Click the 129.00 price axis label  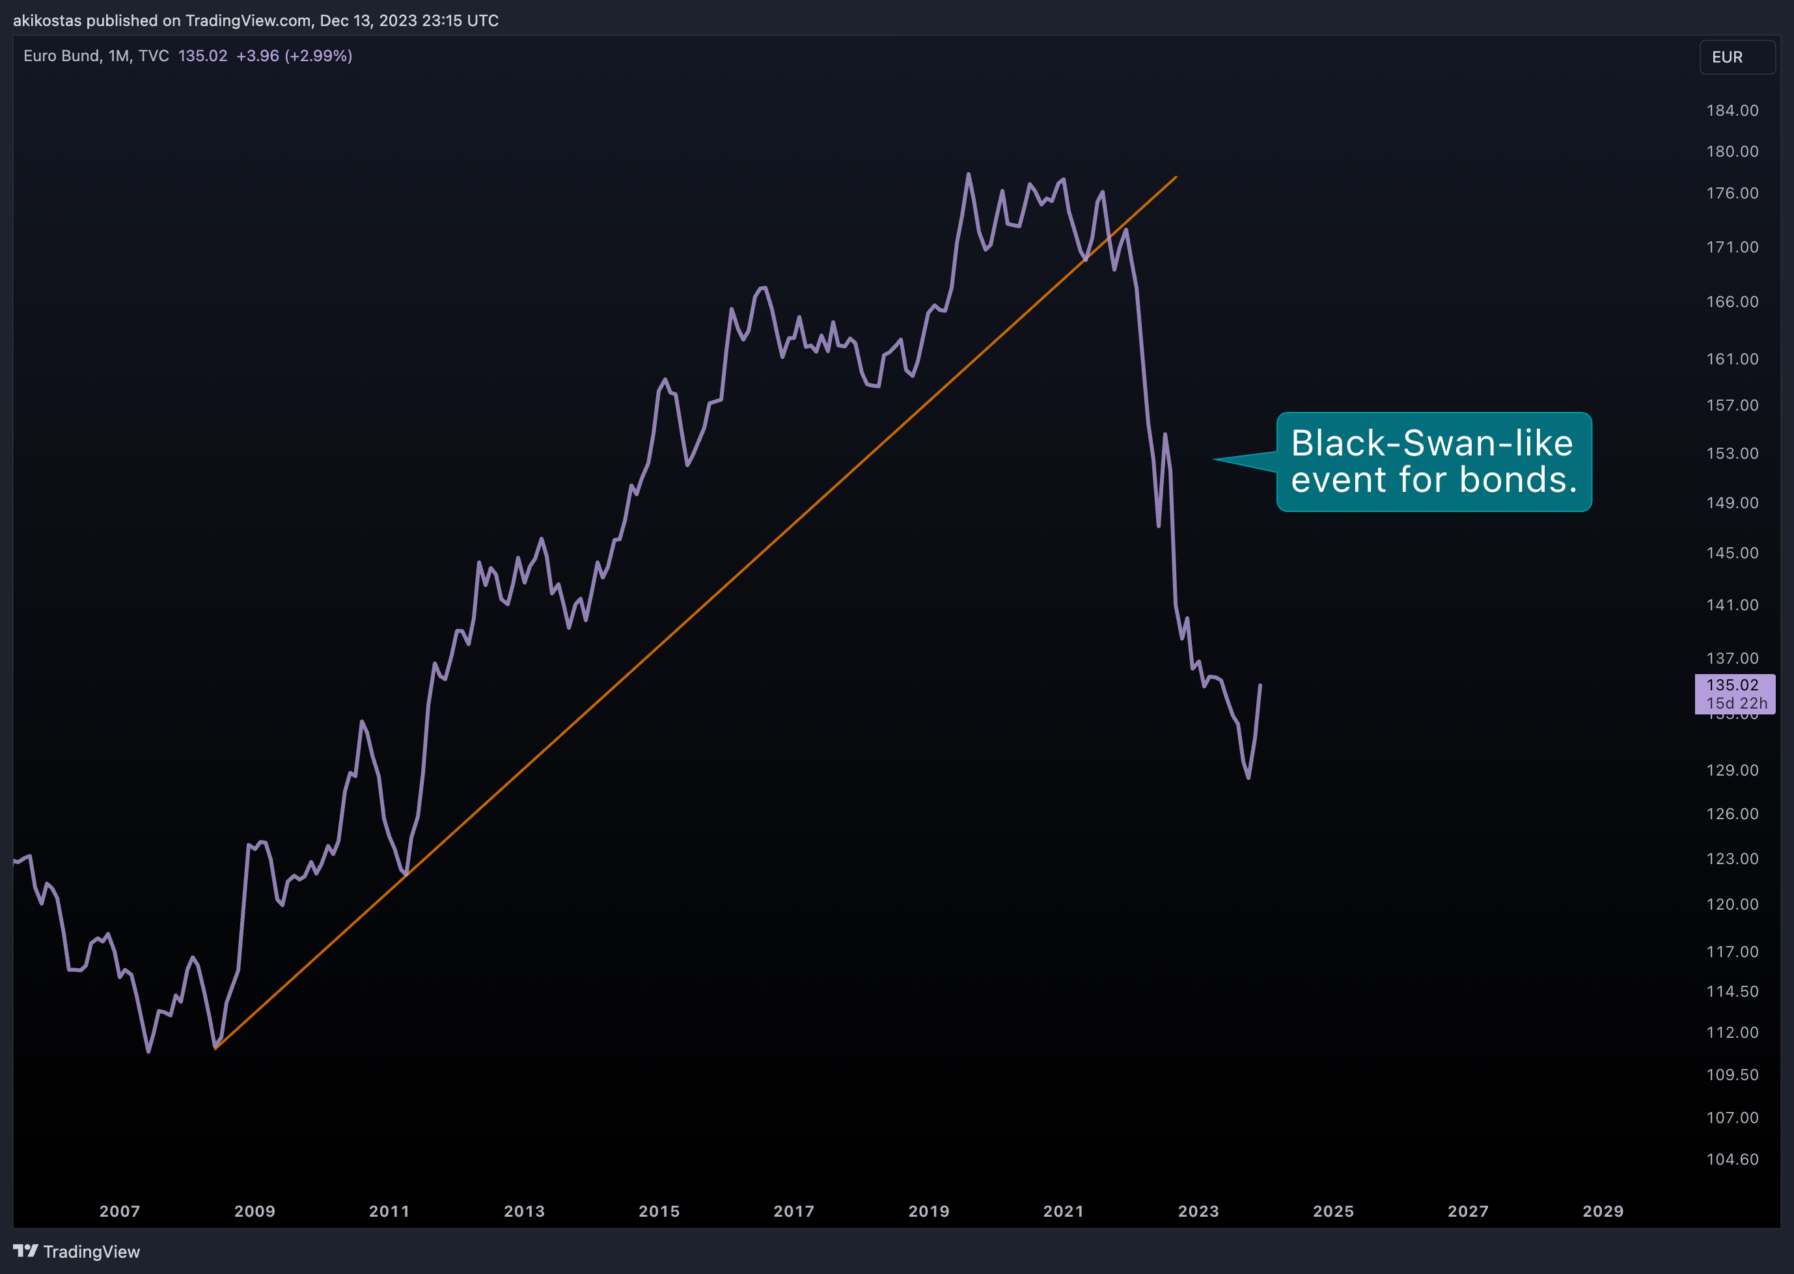[x=1732, y=770]
